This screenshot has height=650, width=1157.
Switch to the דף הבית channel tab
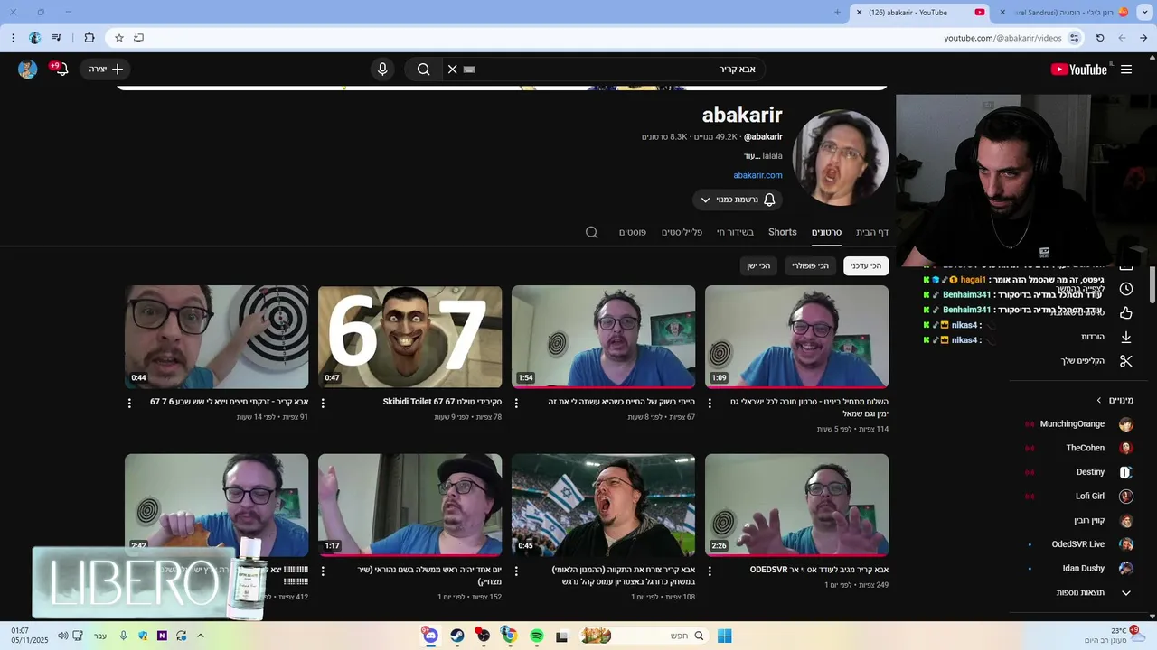(872, 232)
